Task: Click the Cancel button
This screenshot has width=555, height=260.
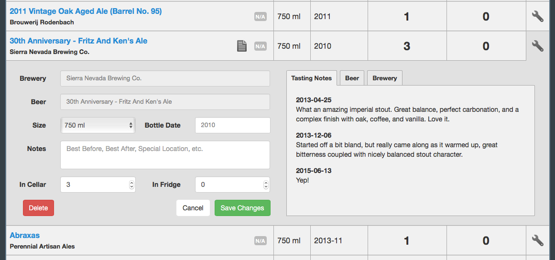Action: (x=193, y=208)
